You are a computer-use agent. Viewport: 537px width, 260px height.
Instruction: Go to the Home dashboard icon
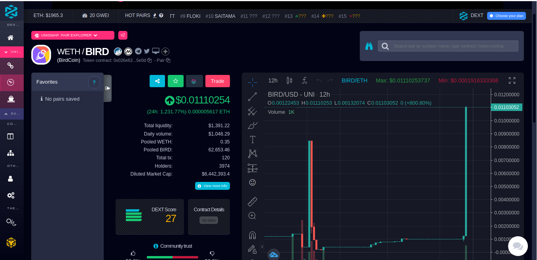tap(11, 38)
